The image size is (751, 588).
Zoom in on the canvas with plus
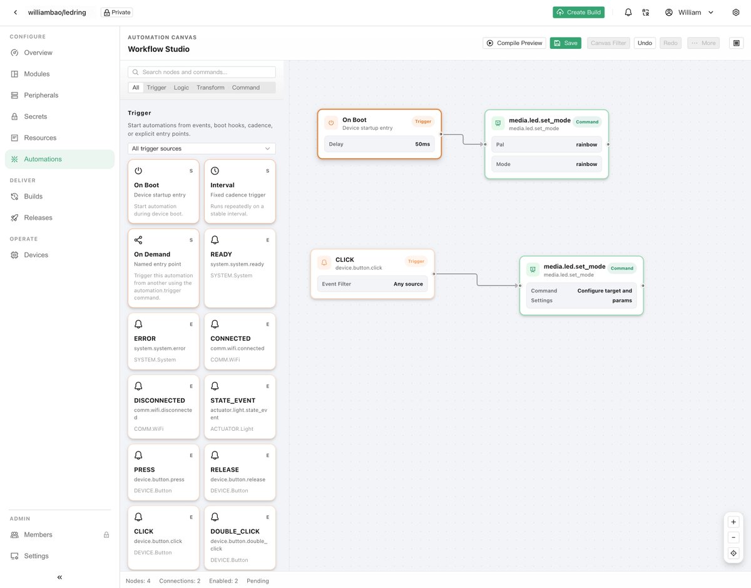coord(733,522)
